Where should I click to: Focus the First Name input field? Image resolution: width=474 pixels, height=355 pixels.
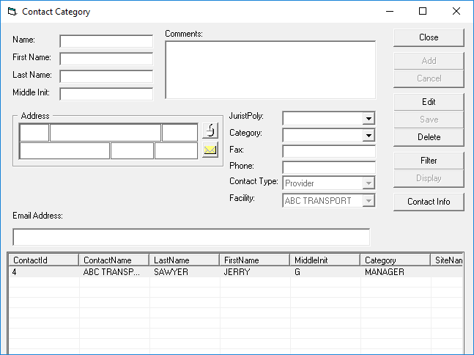point(106,59)
